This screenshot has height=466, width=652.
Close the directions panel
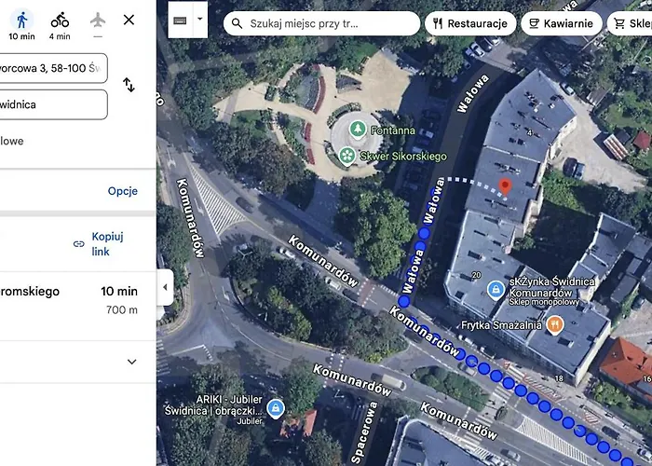coord(129,20)
